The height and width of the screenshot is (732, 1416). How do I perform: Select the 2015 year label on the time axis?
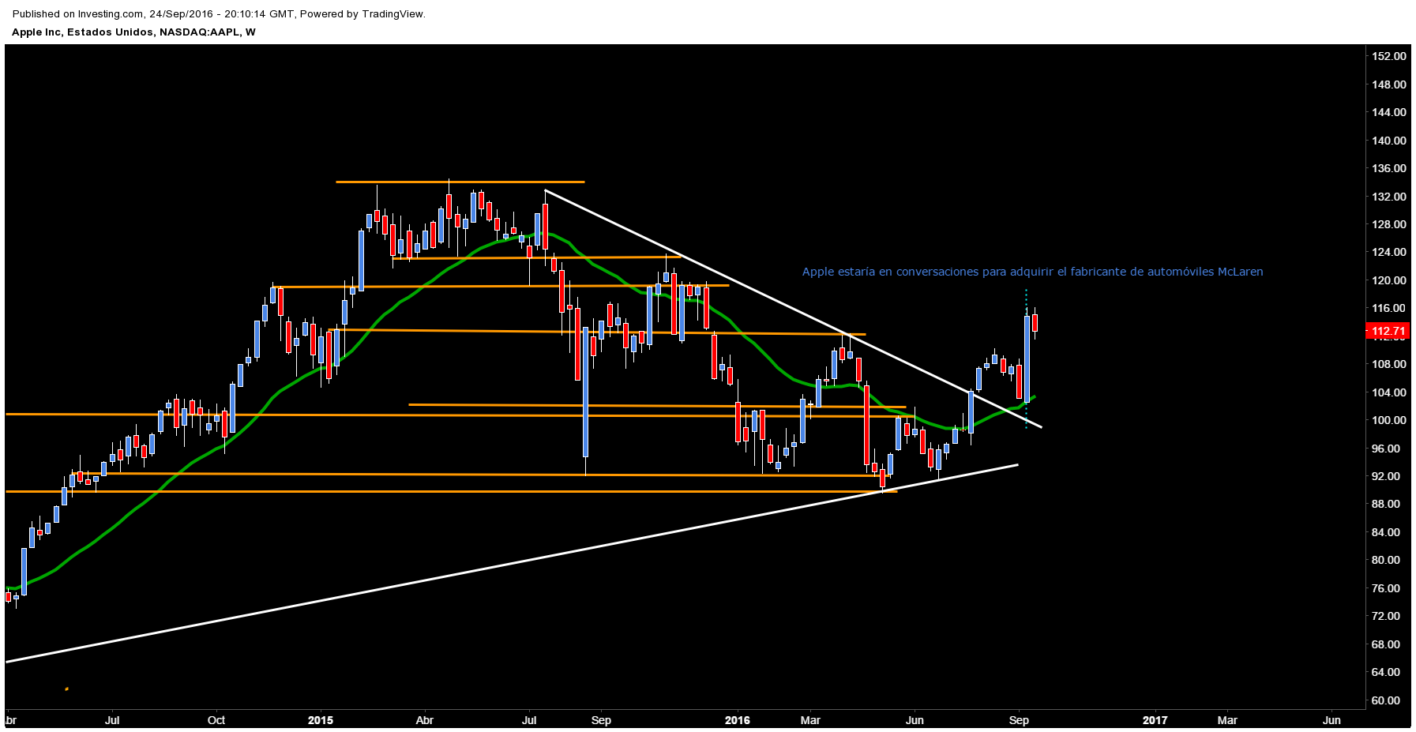321,720
